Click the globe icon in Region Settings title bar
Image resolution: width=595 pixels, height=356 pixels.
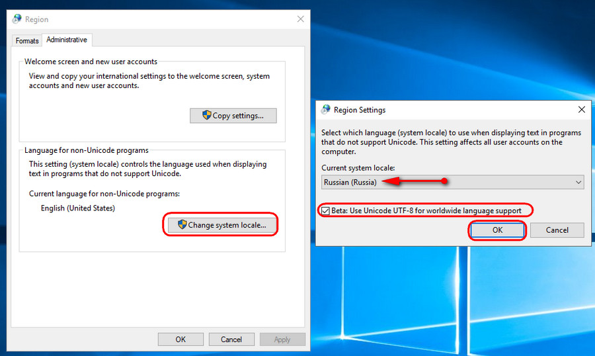coord(326,110)
